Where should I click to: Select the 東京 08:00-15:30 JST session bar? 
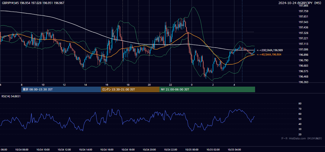(x=61, y=89)
